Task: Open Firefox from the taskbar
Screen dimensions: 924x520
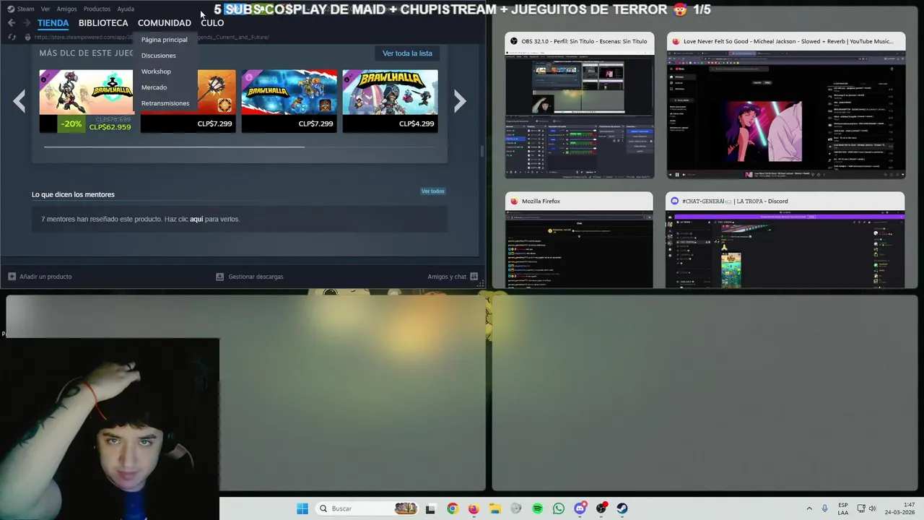Action: [x=474, y=508]
